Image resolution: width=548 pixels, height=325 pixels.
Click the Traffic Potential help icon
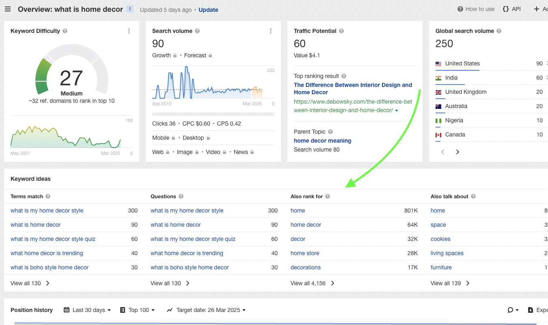coord(341,31)
